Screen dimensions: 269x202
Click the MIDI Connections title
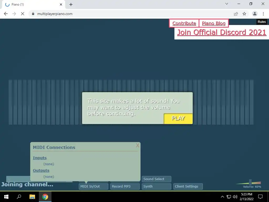point(54,147)
